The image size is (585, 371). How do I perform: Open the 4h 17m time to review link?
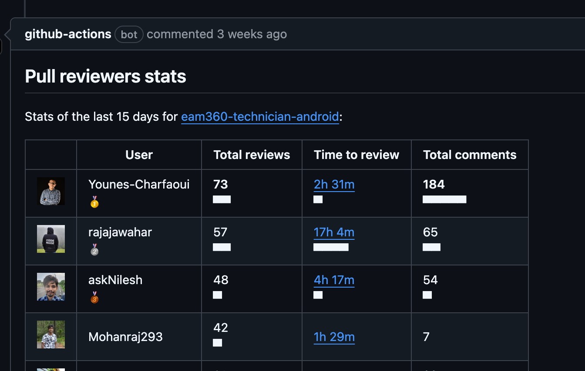(x=334, y=280)
